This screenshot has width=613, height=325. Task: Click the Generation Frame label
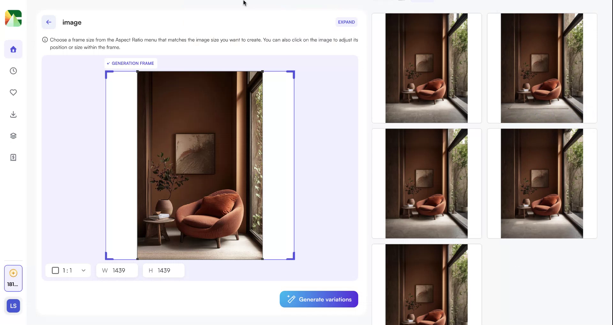(130, 63)
